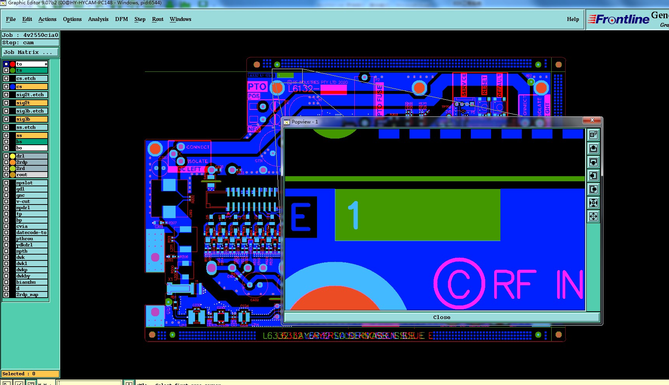The image size is (669, 385).
Task: Select the bp layer name
Action: (x=32, y=220)
